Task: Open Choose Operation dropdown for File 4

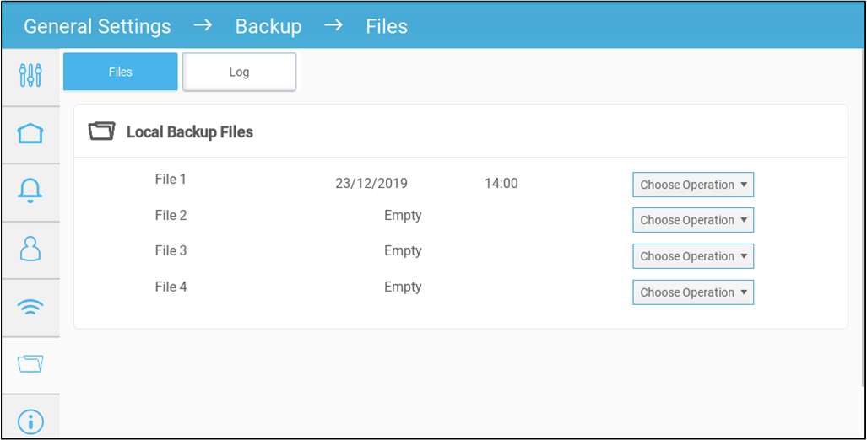Action: tap(693, 292)
